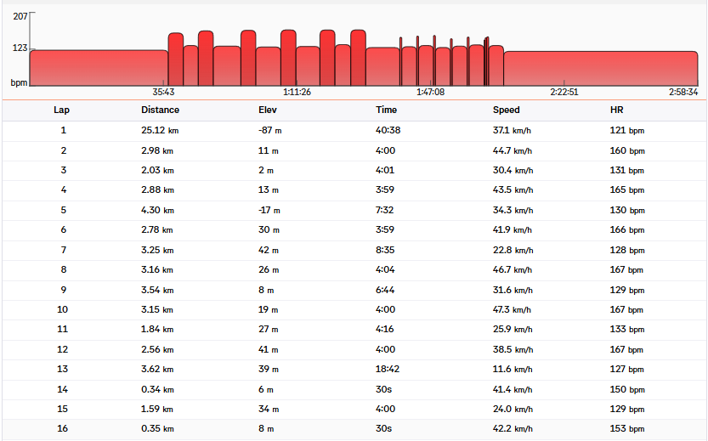Select the 3.62 km distance cell

point(157,370)
